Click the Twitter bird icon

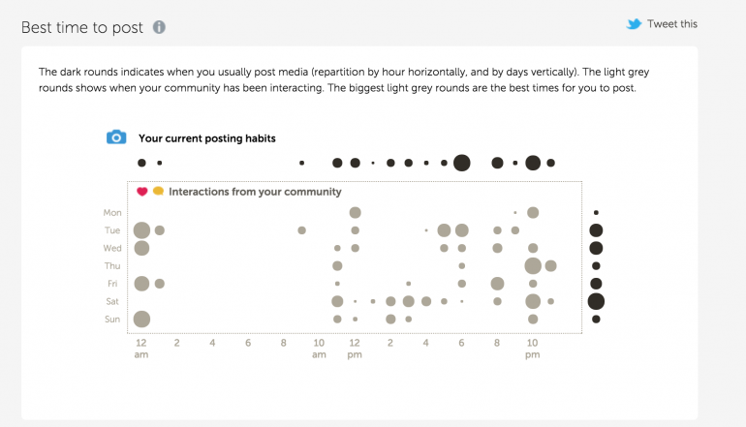tap(634, 24)
